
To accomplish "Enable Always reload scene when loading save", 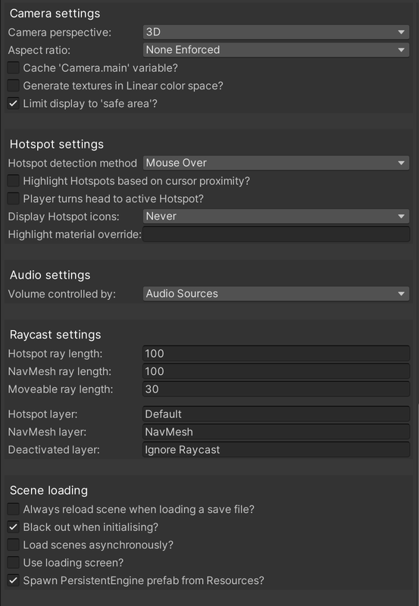I will click(x=14, y=509).
